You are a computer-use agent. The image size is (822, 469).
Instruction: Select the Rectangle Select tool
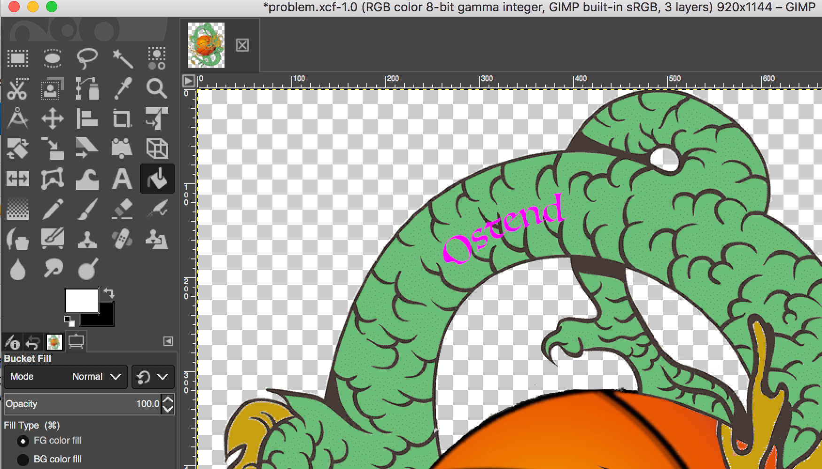coord(18,58)
